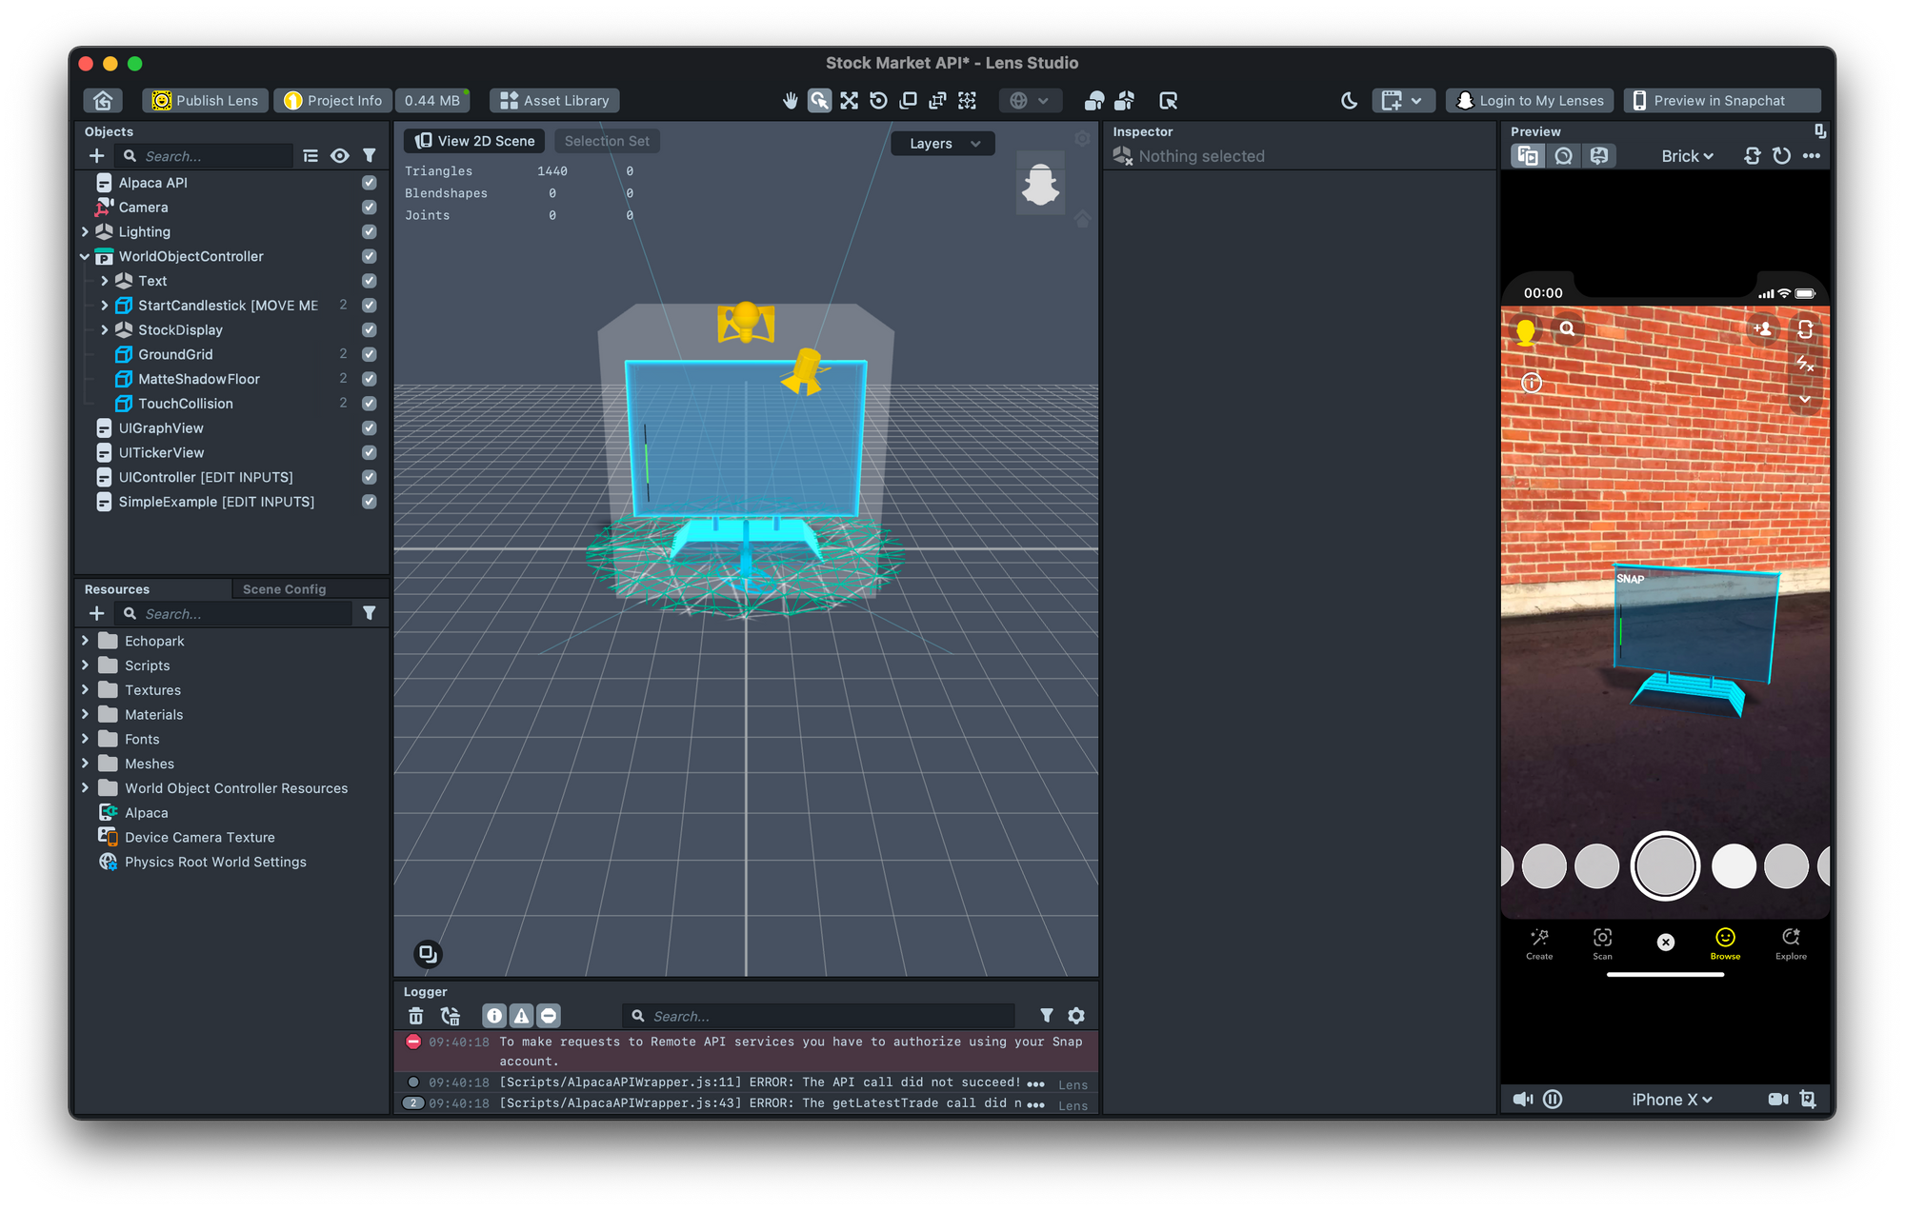Screen dimensions: 1905x1211
Task: Select the Browse tab in the phone preview
Action: tap(1725, 943)
